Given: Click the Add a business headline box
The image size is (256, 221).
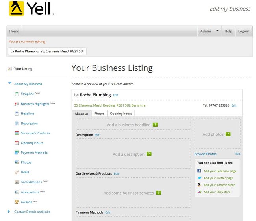Looking at the screenshot, I should pyautogui.click(x=133, y=124).
